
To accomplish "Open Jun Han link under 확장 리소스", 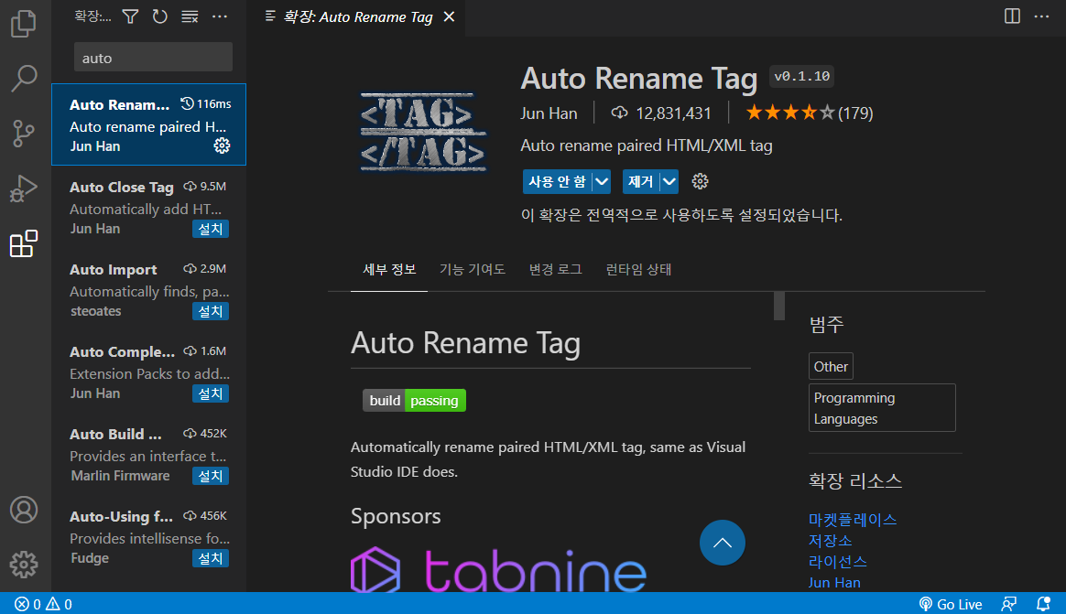I will coord(834,583).
